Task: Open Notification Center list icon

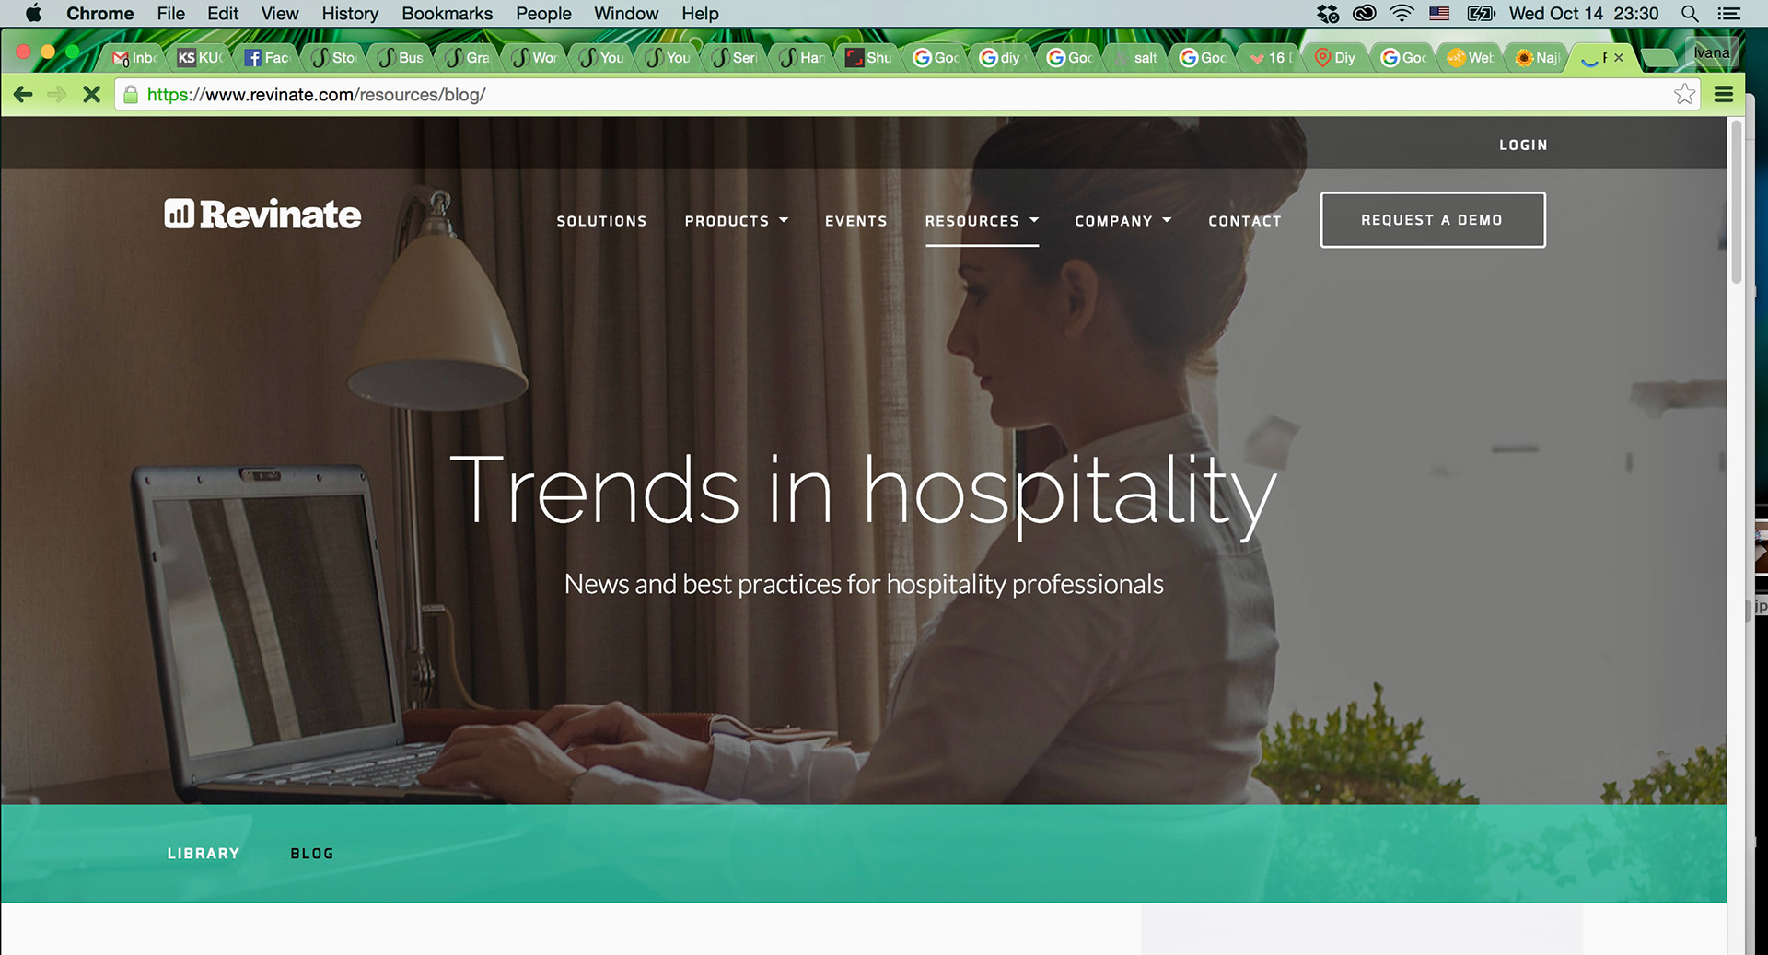Action: pyautogui.click(x=1729, y=14)
